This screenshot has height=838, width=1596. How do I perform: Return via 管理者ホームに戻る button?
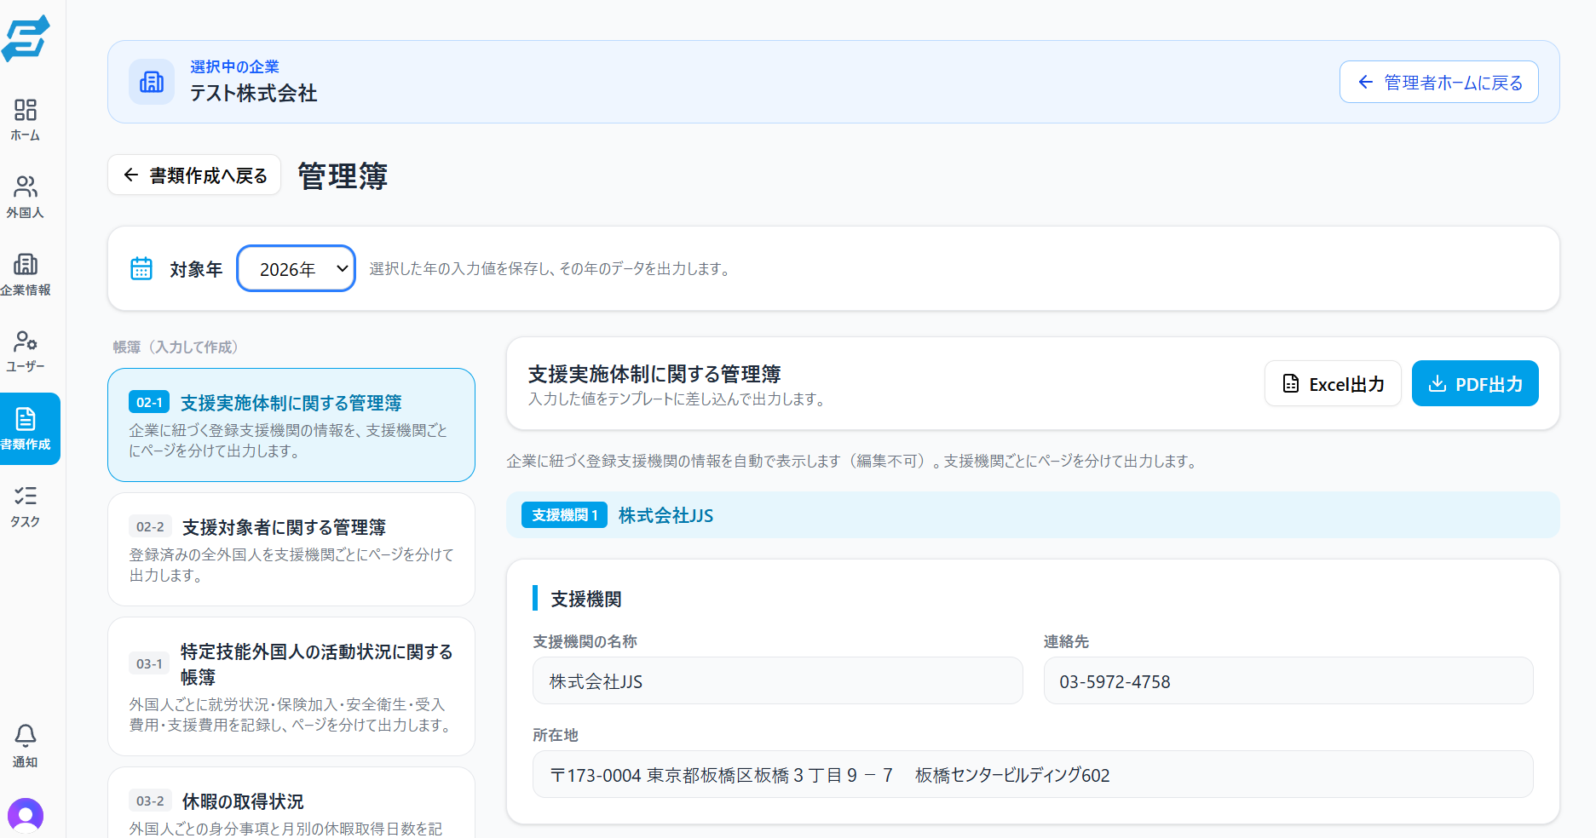1438,82
